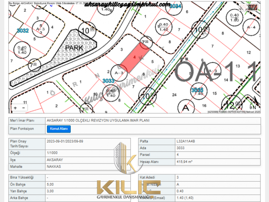Click block number 3032 label
The height and width of the screenshot is (202, 269).
23,31
